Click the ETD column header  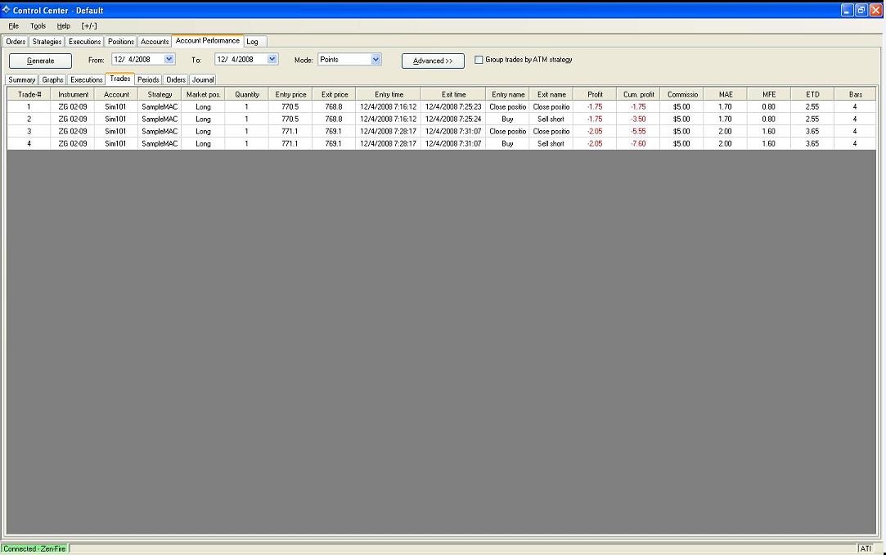(812, 94)
